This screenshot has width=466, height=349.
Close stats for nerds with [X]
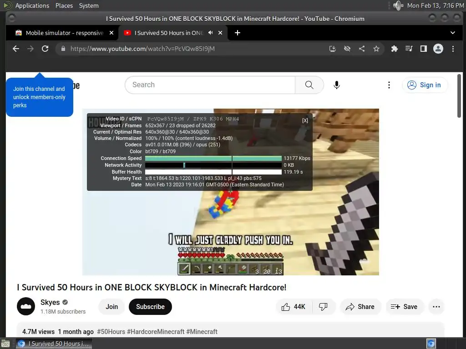305,120
